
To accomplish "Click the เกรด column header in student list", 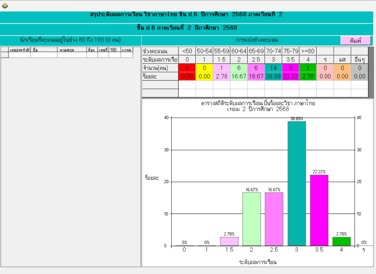I will coord(127,50).
